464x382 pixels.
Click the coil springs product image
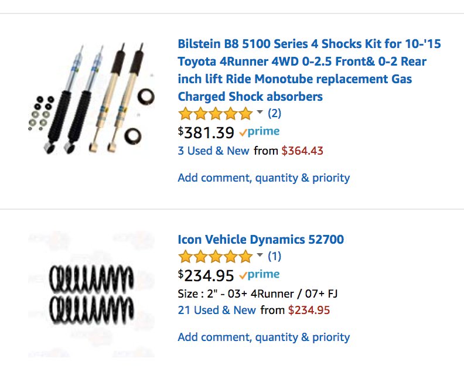tap(91, 295)
